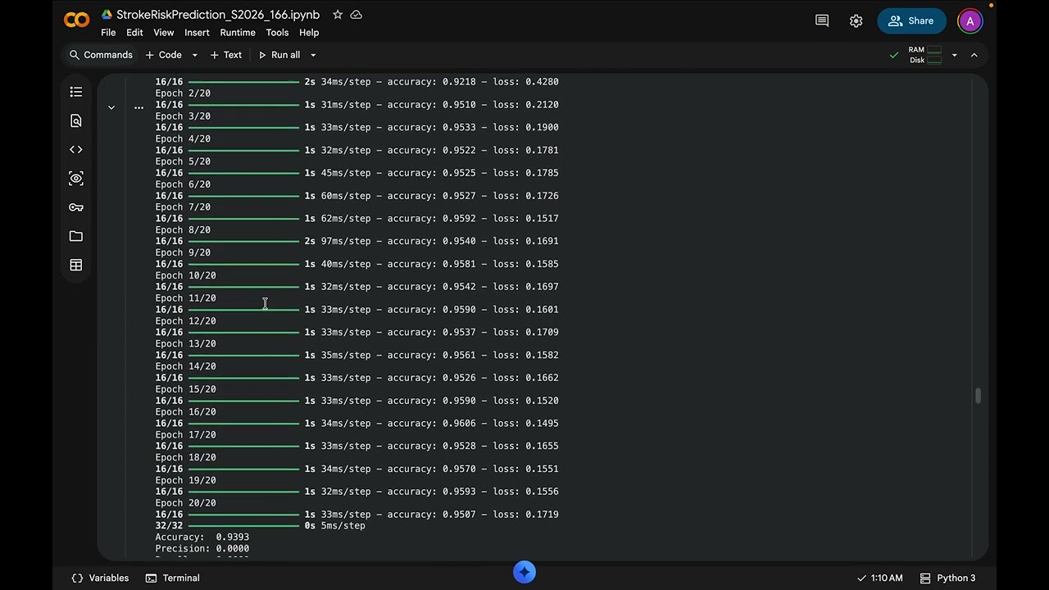
Task: Click the notebook title StrokeRiskPrediction_S2026_166.ipynb
Action: tap(218, 15)
